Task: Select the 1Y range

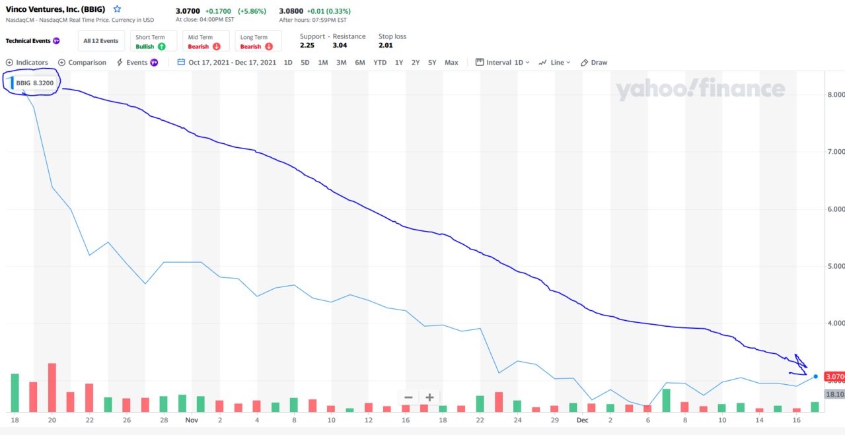Action: [x=399, y=63]
